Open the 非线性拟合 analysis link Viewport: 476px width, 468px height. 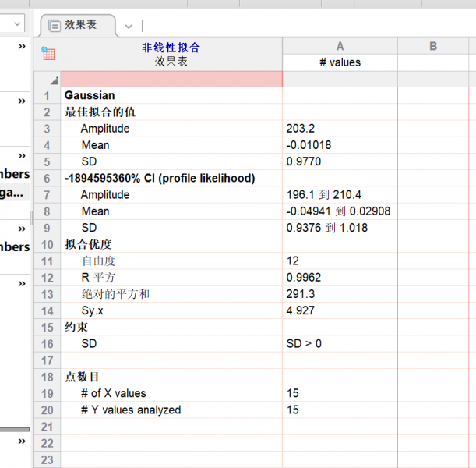[x=171, y=48]
